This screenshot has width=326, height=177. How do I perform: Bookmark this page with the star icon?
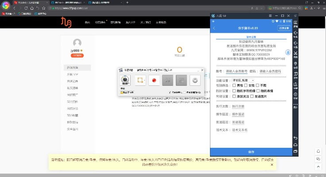click(x=43, y=8)
